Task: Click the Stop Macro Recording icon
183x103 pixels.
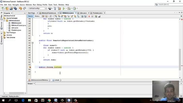Action: point(92,16)
